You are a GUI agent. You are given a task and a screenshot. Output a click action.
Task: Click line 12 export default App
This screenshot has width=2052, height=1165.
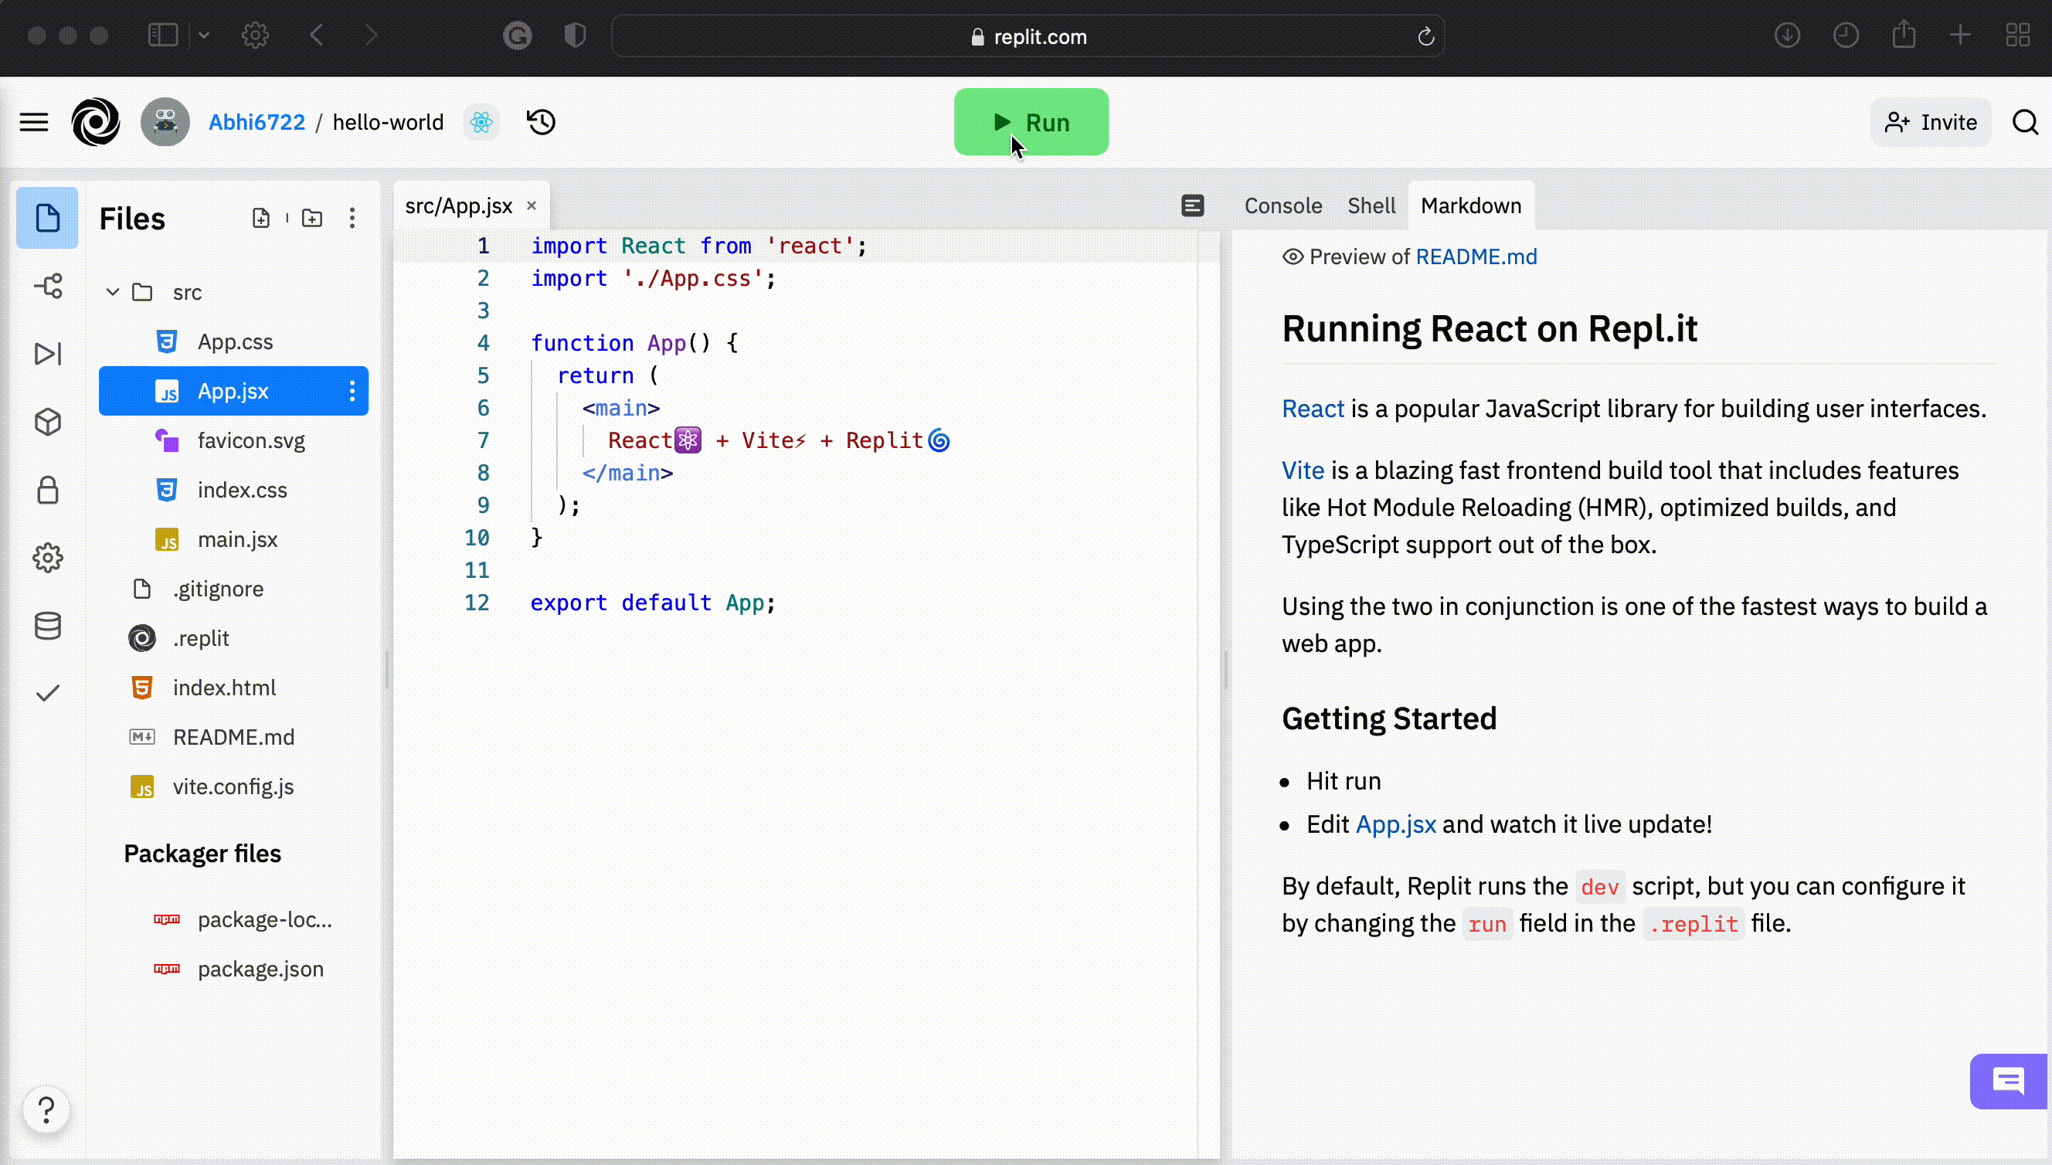pos(653,603)
